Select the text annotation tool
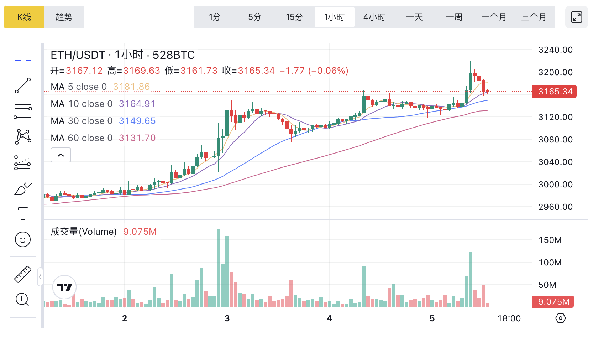Viewport: 593px width, 337px height. click(23, 214)
